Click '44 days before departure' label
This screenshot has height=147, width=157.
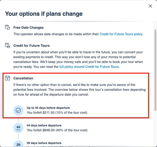click(44, 125)
